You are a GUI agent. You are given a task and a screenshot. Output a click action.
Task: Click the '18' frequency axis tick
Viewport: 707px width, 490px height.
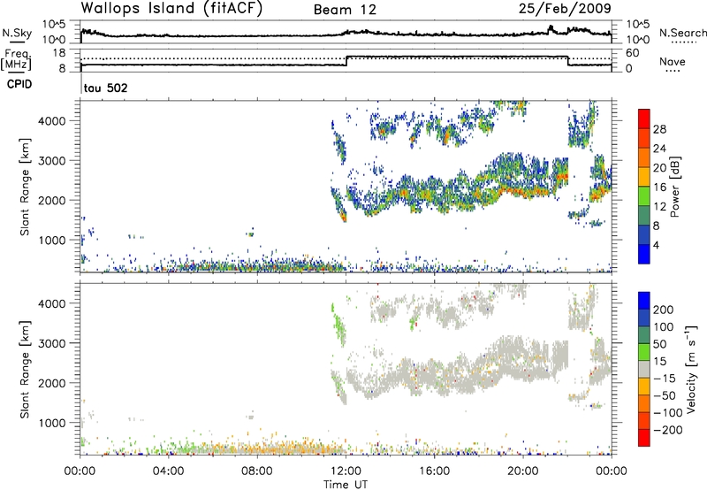point(58,53)
